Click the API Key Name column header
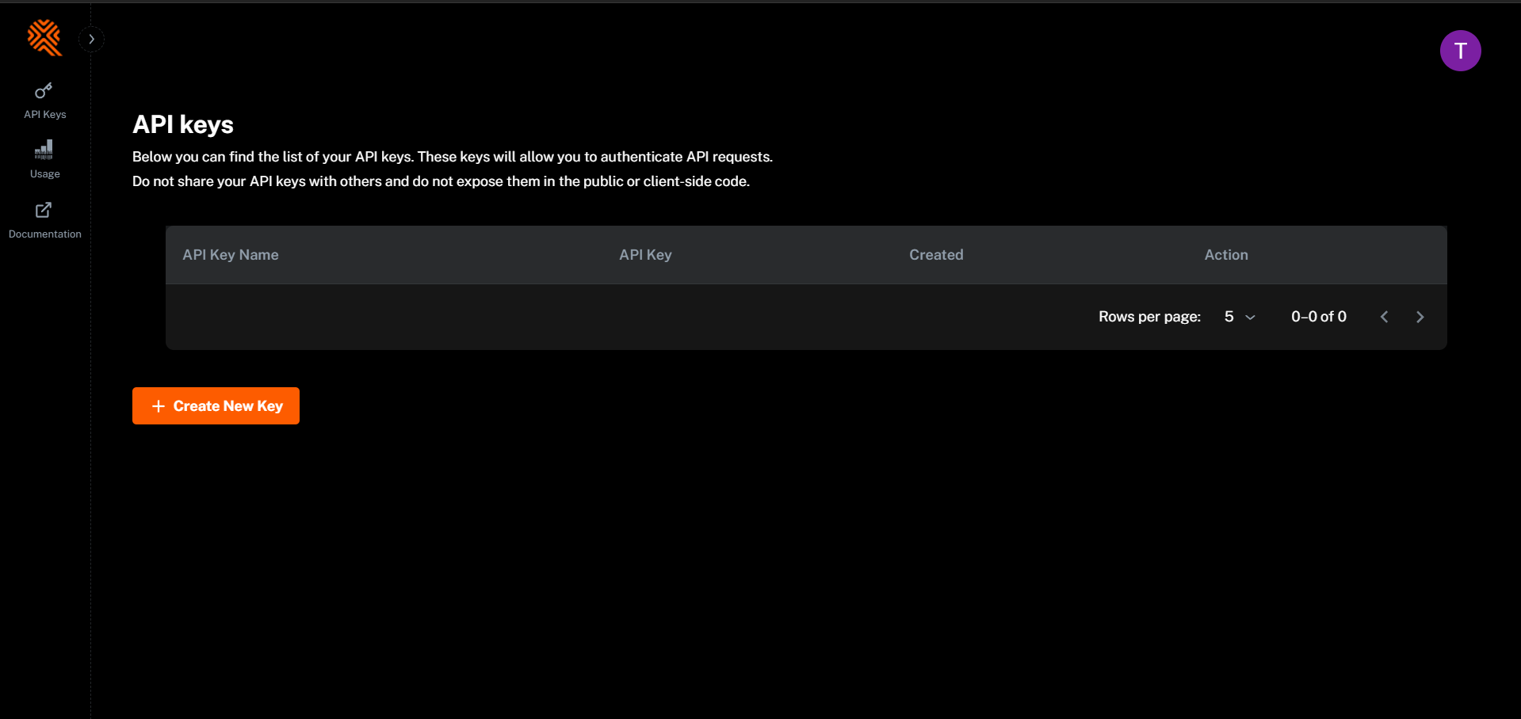 [231, 255]
